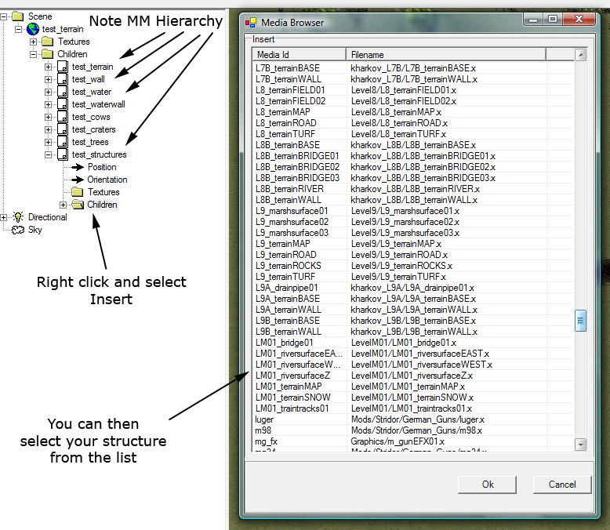
Task: Expand Children under test_structures
Action: [63, 205]
